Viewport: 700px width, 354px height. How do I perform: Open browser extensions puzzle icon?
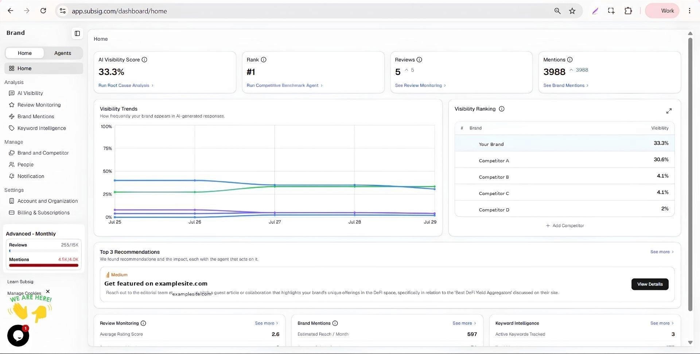tap(628, 11)
